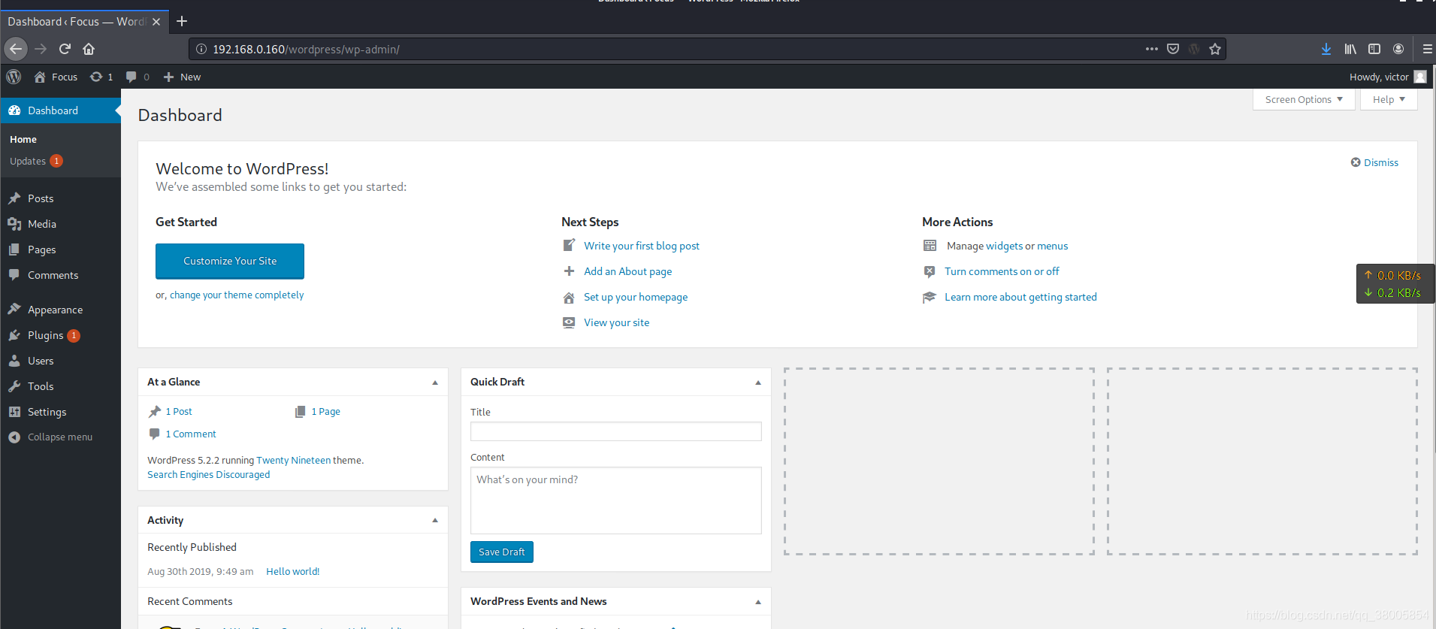Focus the Quick Draft Title field
This screenshot has width=1436, height=629.
click(x=616, y=431)
